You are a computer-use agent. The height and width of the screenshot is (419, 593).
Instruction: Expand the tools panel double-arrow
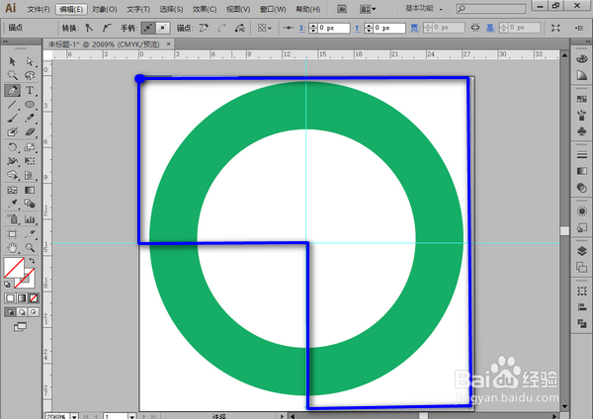[5, 42]
